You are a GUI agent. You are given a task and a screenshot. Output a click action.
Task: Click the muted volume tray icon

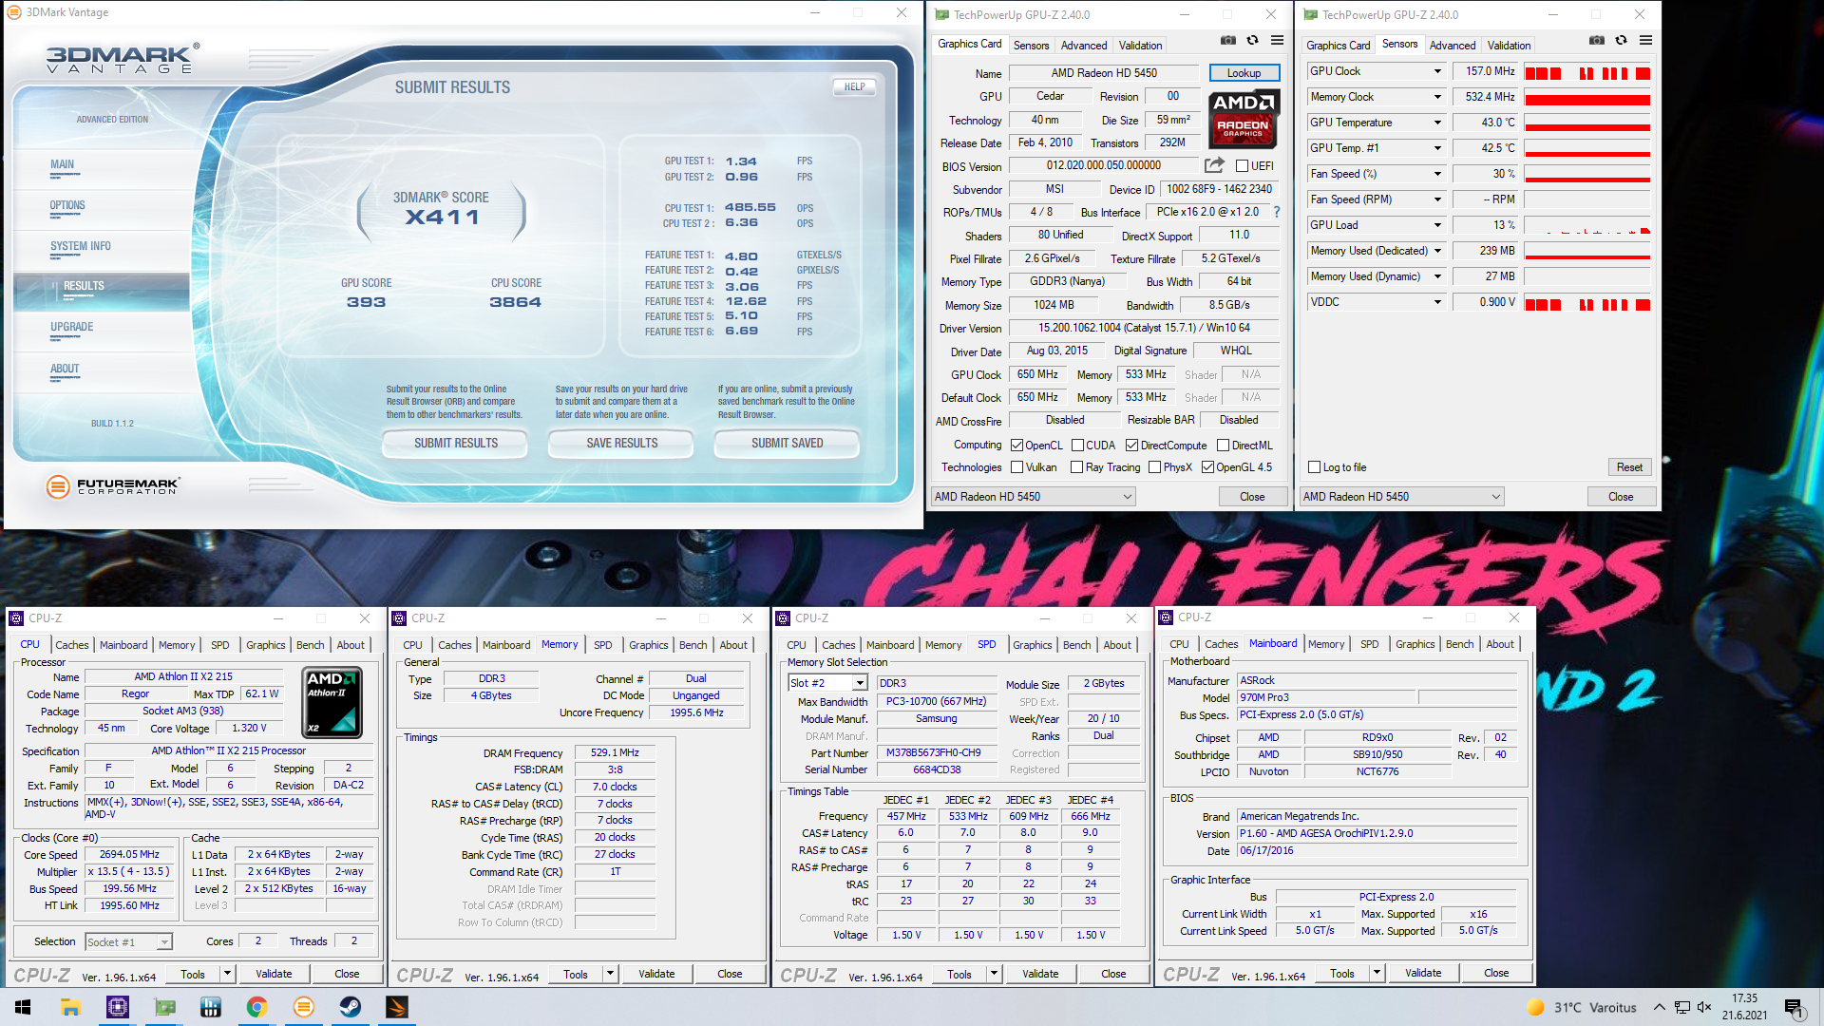(x=1704, y=1007)
